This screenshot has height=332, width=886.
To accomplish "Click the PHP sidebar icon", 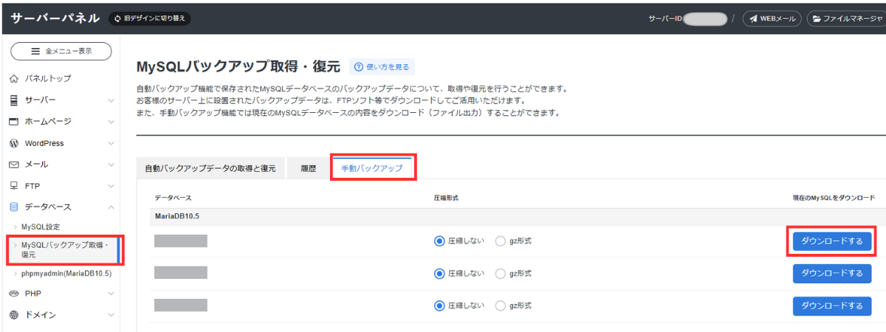I will [x=13, y=293].
